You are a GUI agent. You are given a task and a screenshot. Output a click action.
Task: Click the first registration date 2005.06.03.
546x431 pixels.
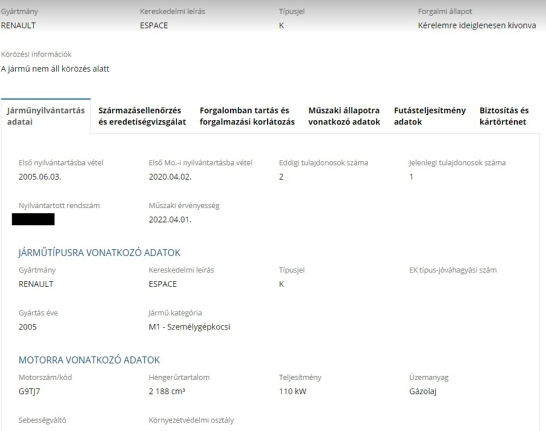point(40,177)
